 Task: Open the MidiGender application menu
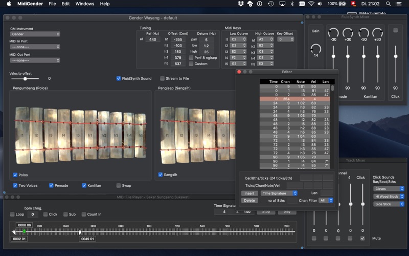30,4
